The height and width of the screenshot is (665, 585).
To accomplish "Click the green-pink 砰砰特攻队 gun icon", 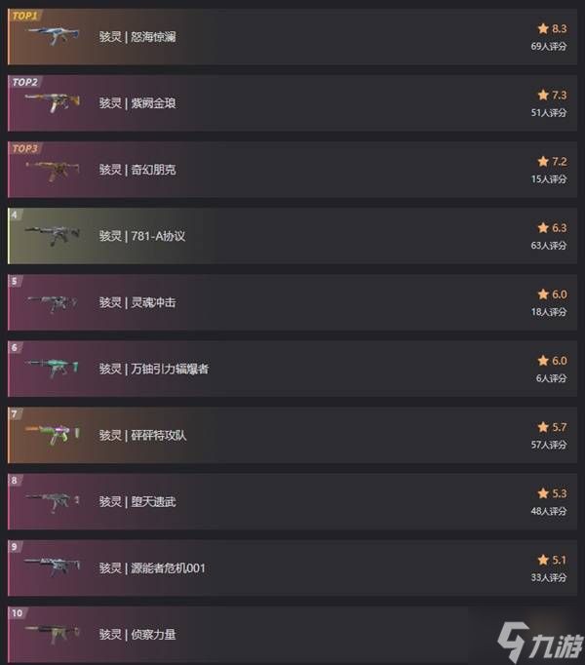I will [53, 434].
